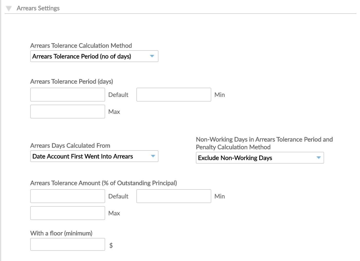Select the Arrears Tolerance Period Max field
360x261 pixels.
(68, 112)
